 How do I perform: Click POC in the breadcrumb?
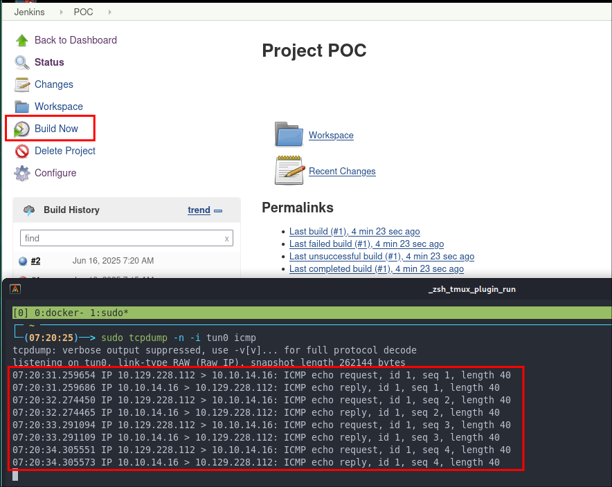tap(84, 12)
